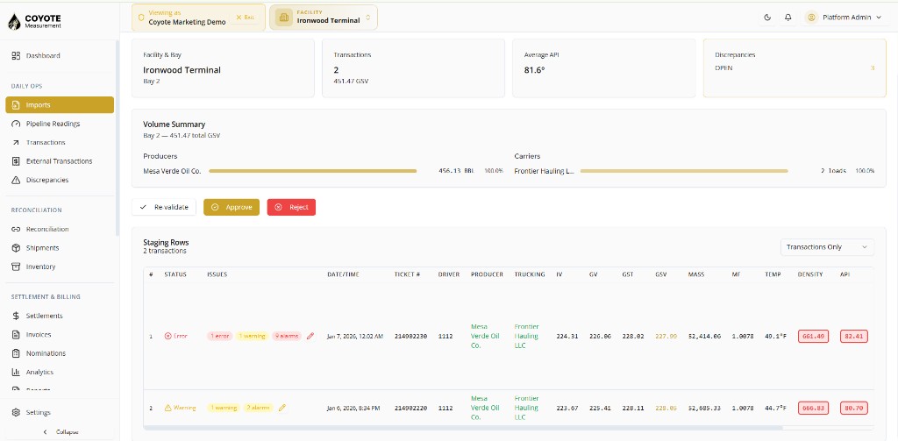This screenshot has height=441, width=898.
Task: Collapse the sidebar
Action: coord(61,432)
